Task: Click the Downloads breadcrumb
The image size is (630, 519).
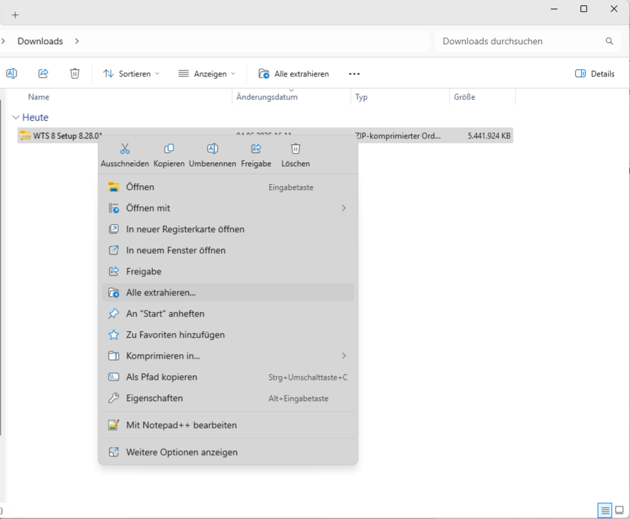Action: pos(40,41)
